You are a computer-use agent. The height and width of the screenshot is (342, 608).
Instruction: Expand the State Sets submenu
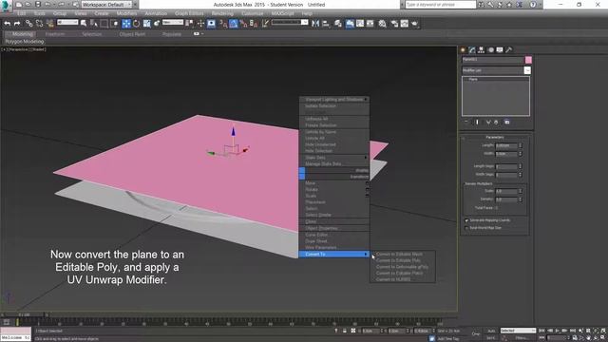click(x=334, y=158)
